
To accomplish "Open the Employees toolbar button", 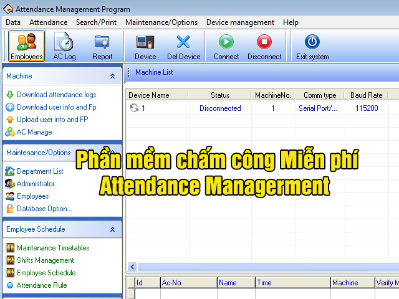I will coord(26,46).
